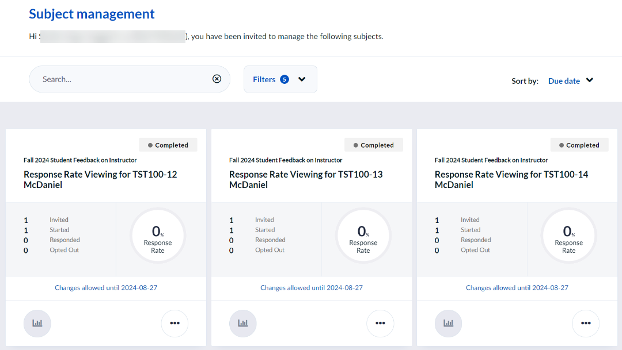
Task: Open the Sort by Due date dropdown
Action: click(x=564, y=81)
